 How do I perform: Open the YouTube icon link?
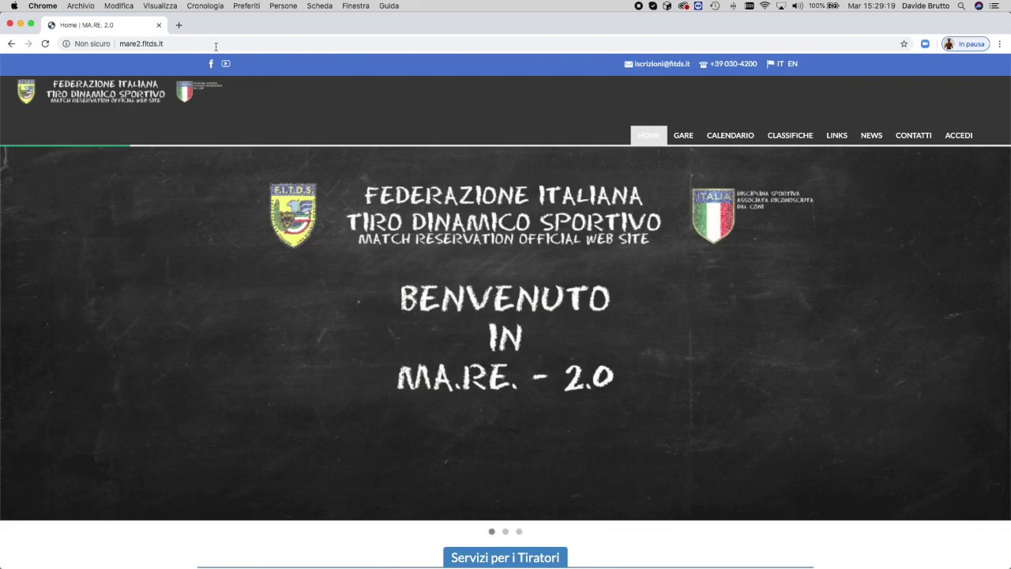226,63
